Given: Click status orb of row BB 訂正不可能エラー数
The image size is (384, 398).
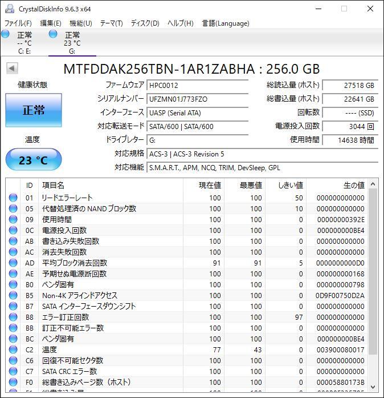Looking at the screenshot, I should (x=13, y=328).
